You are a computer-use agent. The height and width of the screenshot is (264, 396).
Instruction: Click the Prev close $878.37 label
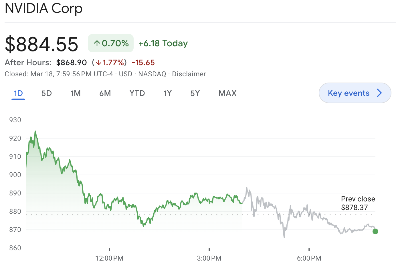click(x=358, y=203)
